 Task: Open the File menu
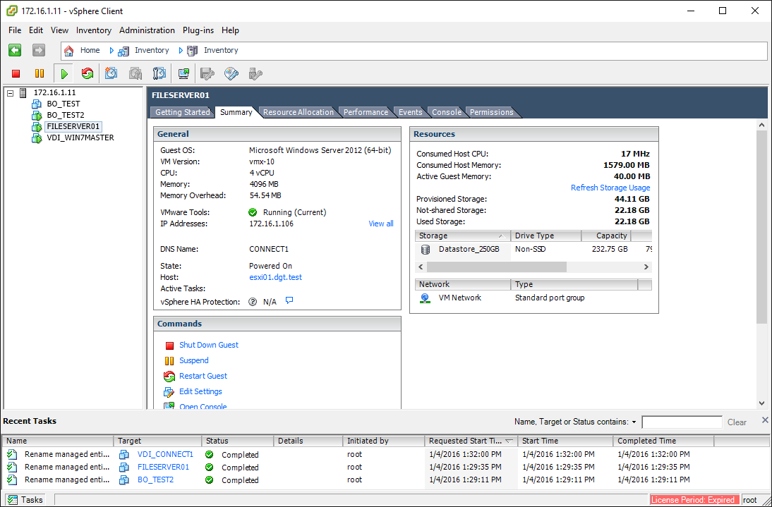click(15, 30)
